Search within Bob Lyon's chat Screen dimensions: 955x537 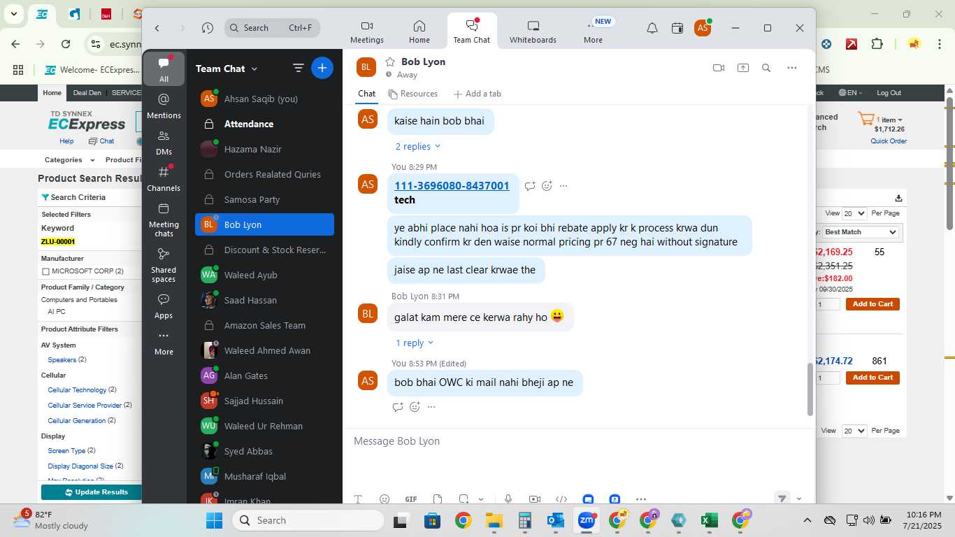point(766,68)
